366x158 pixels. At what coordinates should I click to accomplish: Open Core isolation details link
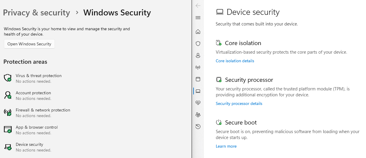point(235,61)
